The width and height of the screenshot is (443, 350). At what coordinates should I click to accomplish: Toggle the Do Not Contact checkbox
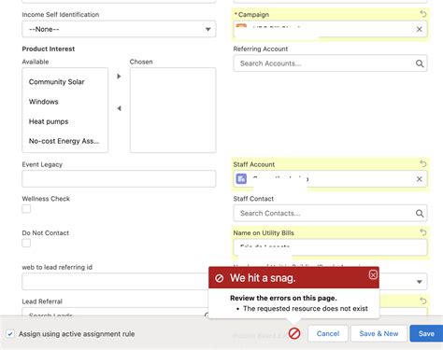[x=26, y=243]
